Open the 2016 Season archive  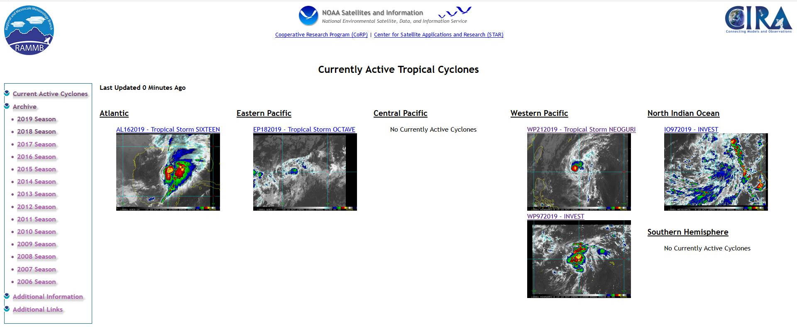click(x=37, y=157)
